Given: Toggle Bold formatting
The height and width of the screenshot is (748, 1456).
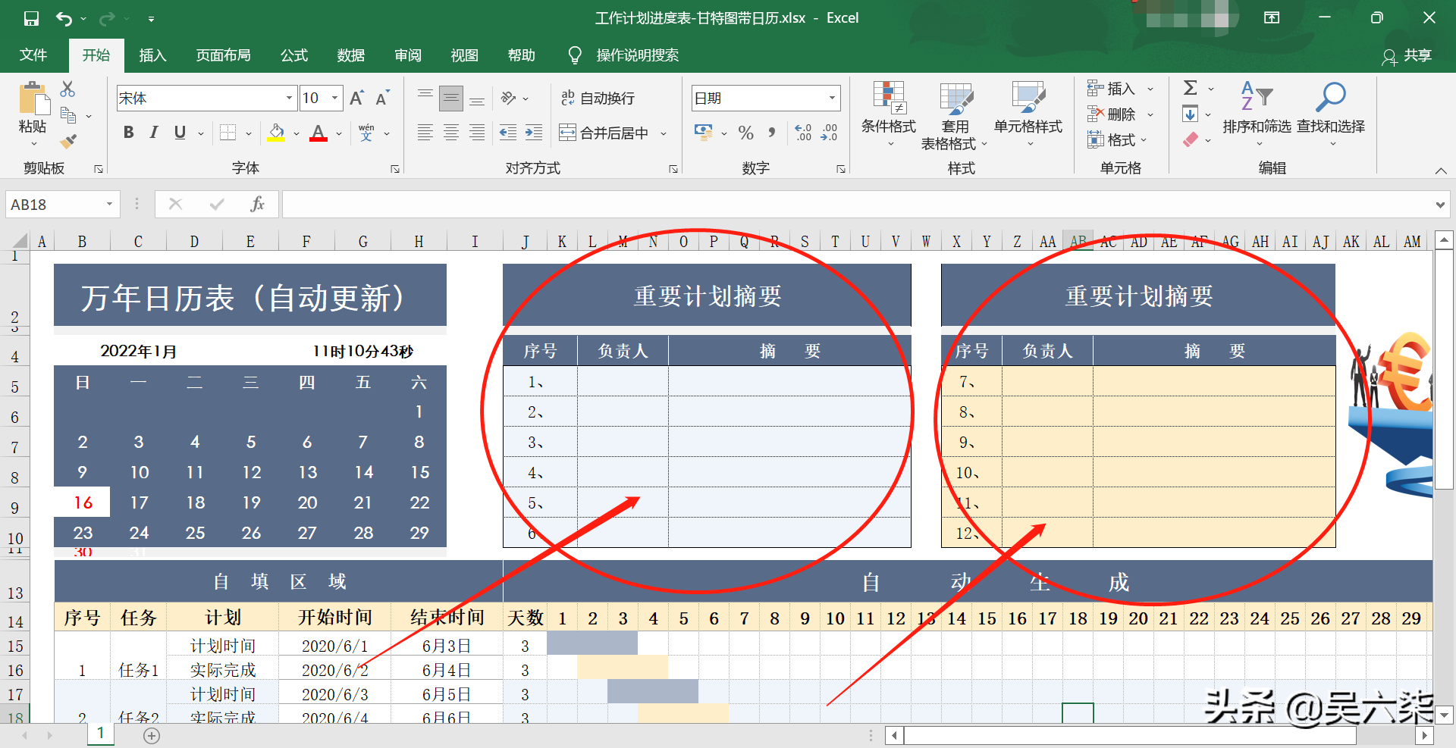Looking at the screenshot, I should coord(129,133).
